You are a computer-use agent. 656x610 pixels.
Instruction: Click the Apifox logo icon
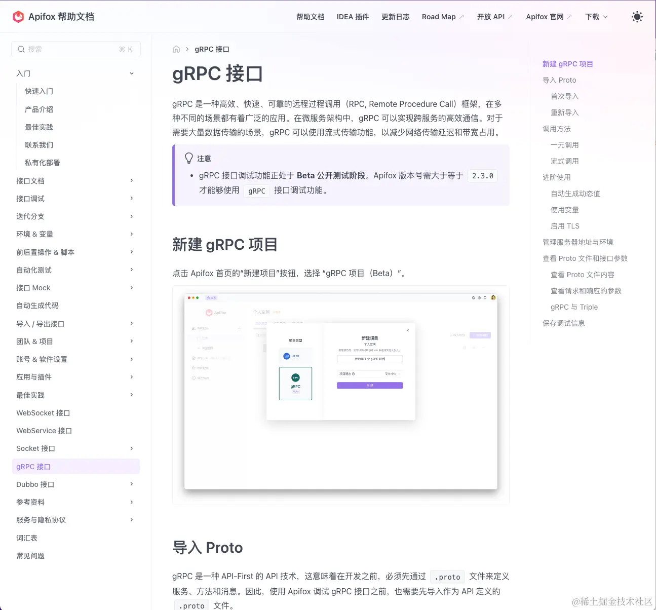coord(18,17)
